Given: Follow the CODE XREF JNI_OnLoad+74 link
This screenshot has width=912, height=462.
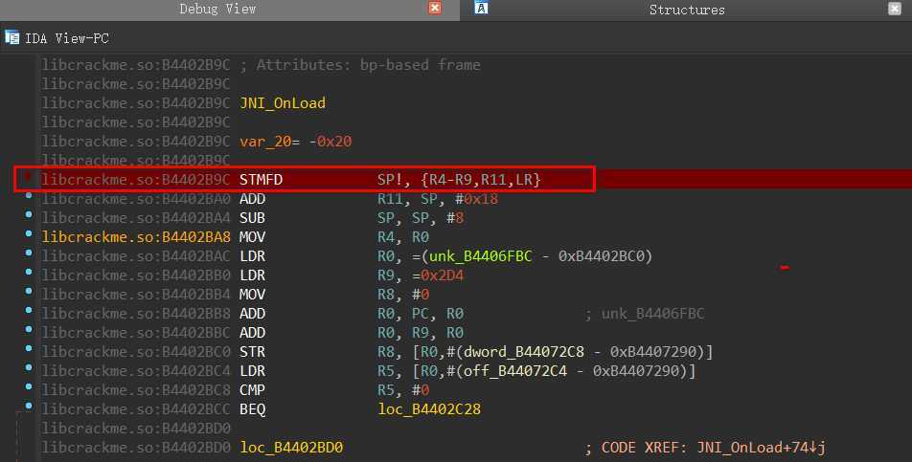Looking at the screenshot, I should point(761,448).
